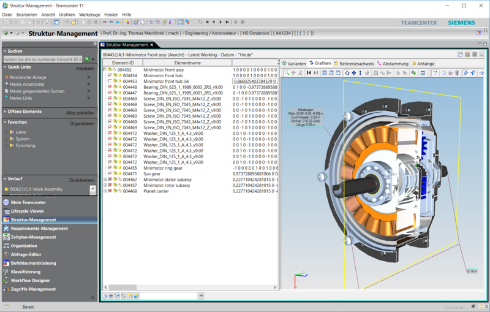Toggle checkbox for row 004448 Bearing 6003
The width and height of the screenshot is (490, 312).
tap(110, 87)
